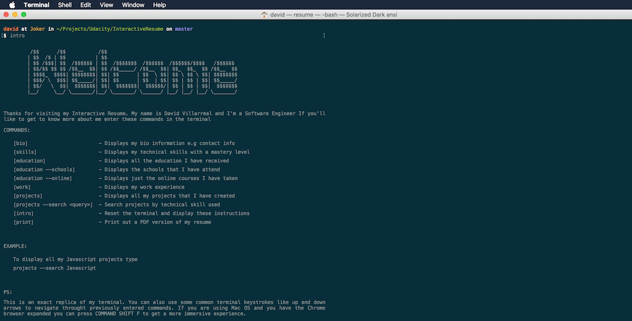Click 'Displays all my projects that I have created'
The image size is (632, 321).
(169, 196)
